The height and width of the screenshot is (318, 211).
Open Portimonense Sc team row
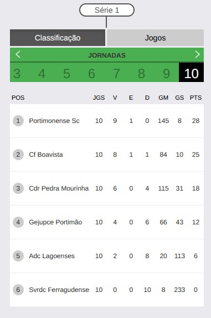(x=107, y=121)
